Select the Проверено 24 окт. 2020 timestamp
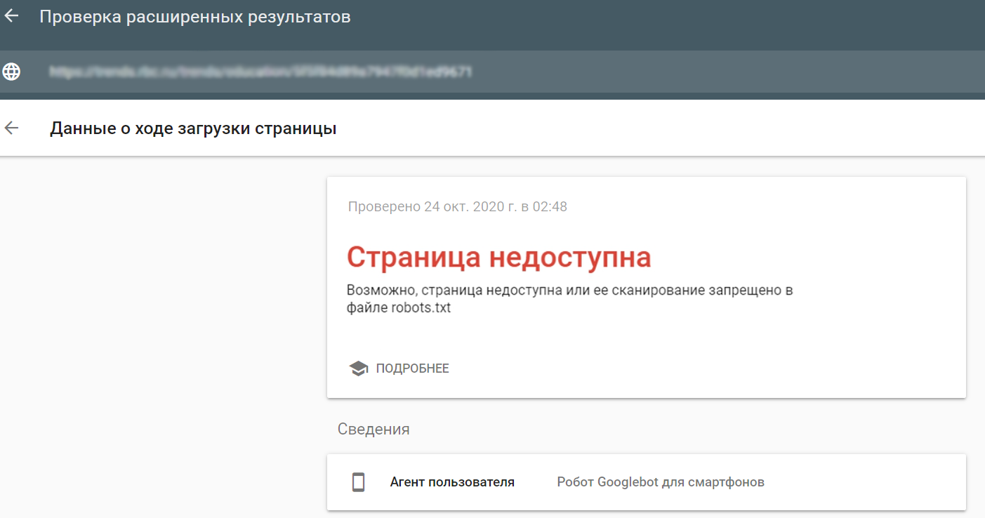This screenshot has width=985, height=518. click(458, 206)
